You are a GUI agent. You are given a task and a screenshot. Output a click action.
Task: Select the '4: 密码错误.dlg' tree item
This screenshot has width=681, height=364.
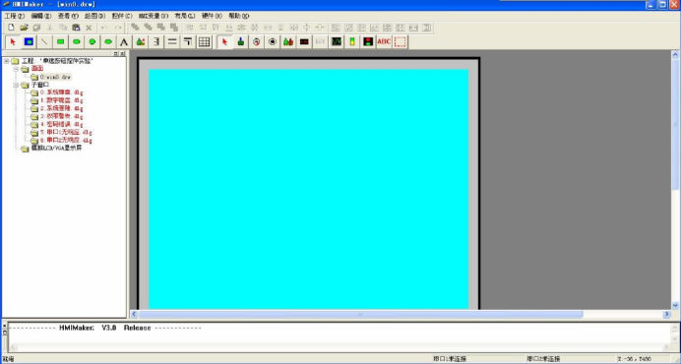pos(61,125)
